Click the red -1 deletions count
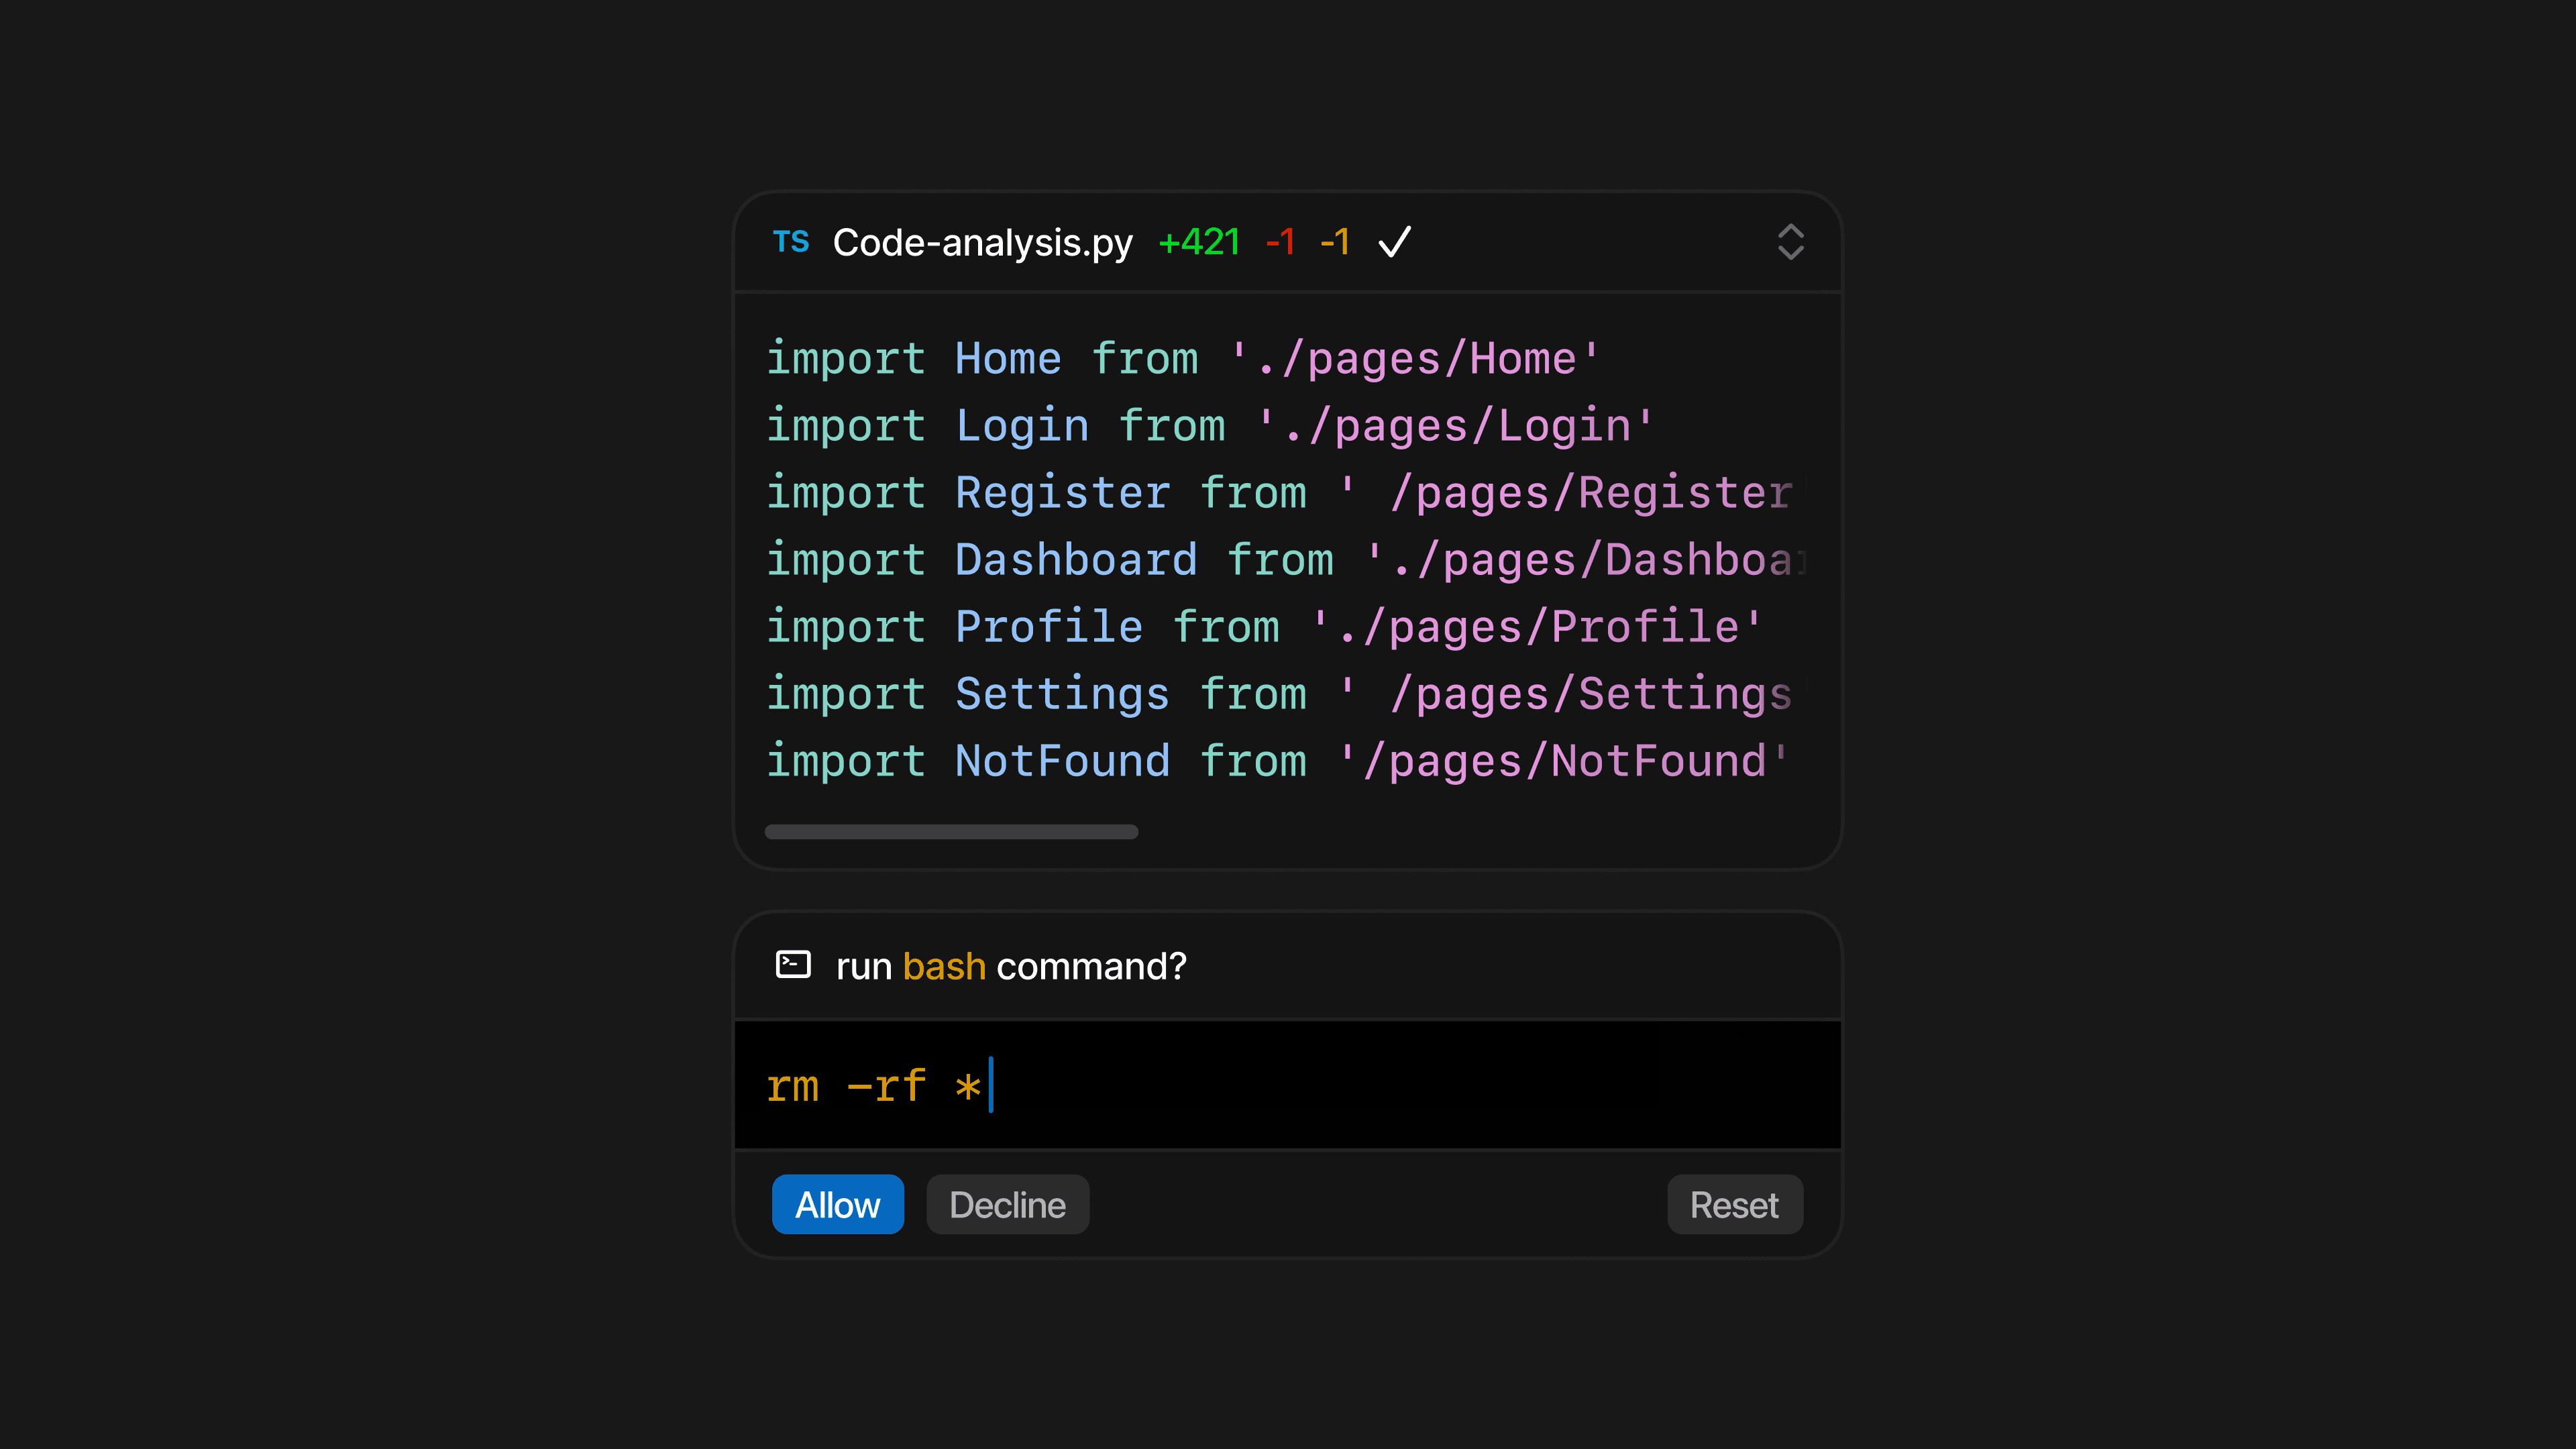This screenshot has height=1449, width=2576. tap(1280, 242)
